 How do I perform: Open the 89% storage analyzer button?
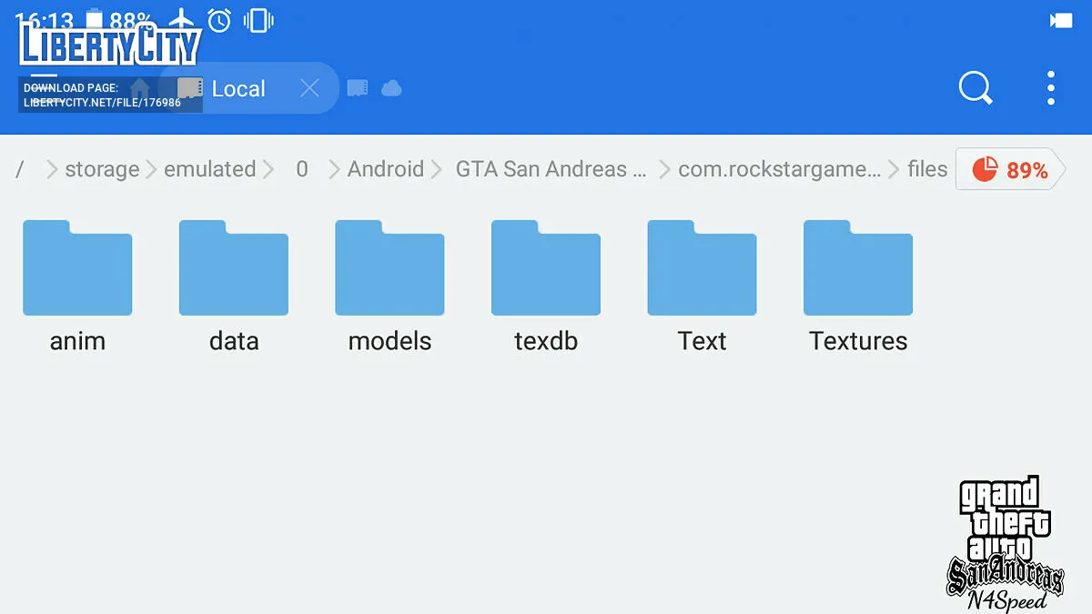click(x=1010, y=169)
